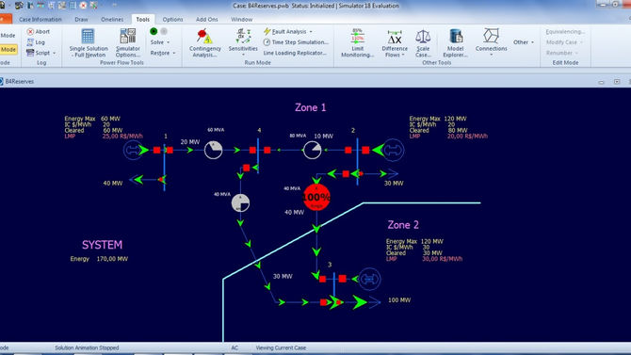The image size is (631, 355).
Task: Toggle the red breaker at bus 1 generator
Action: [x=156, y=150]
